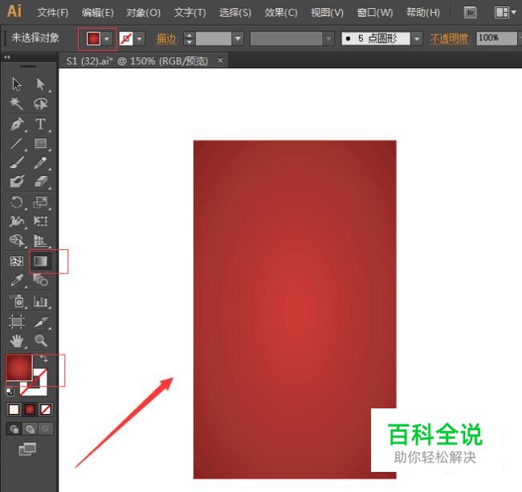The image size is (522, 492).
Task: Open the 效果(C) menu
Action: 280,13
